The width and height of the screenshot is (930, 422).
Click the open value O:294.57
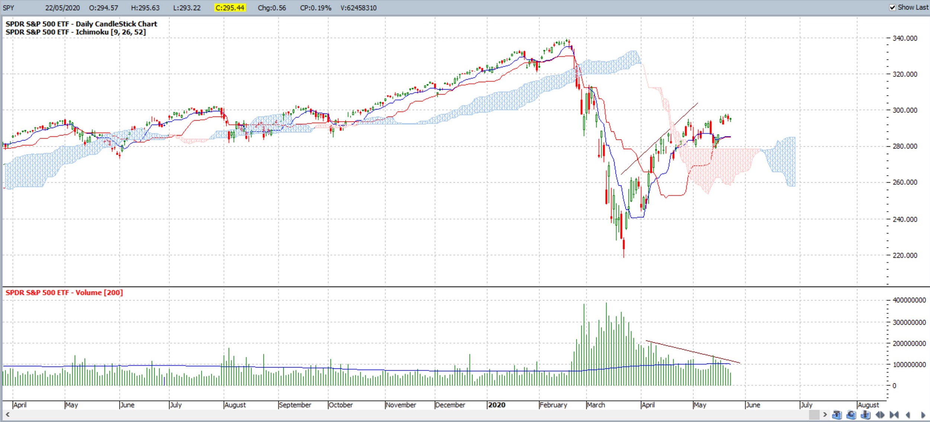click(103, 8)
